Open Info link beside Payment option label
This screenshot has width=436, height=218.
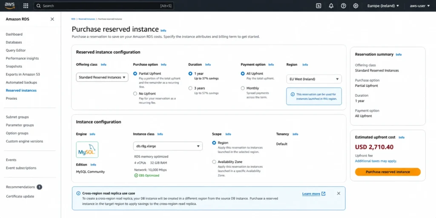click(271, 65)
